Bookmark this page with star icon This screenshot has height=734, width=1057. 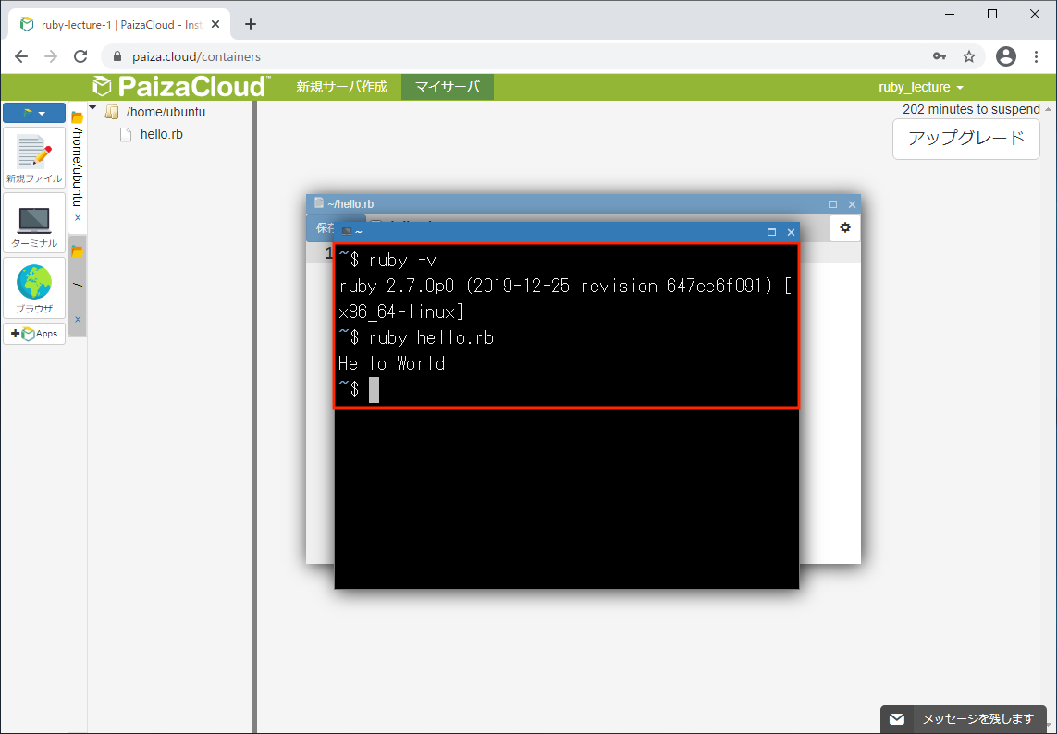tap(969, 56)
